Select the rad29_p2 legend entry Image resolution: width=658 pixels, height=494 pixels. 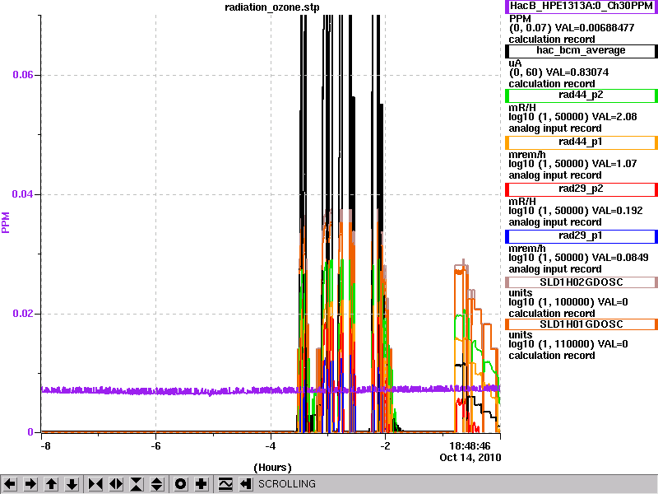(582, 189)
